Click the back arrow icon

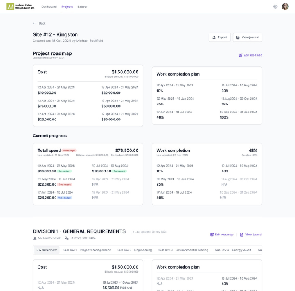click(x=34, y=23)
